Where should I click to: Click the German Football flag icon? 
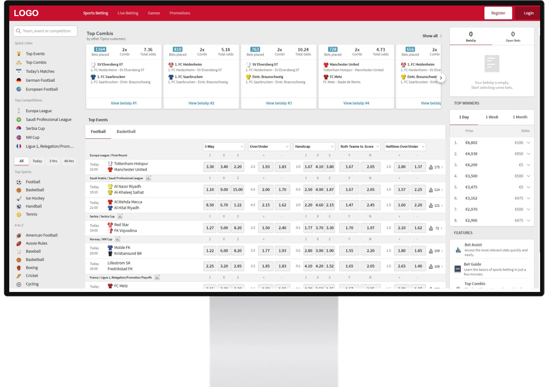click(19, 80)
